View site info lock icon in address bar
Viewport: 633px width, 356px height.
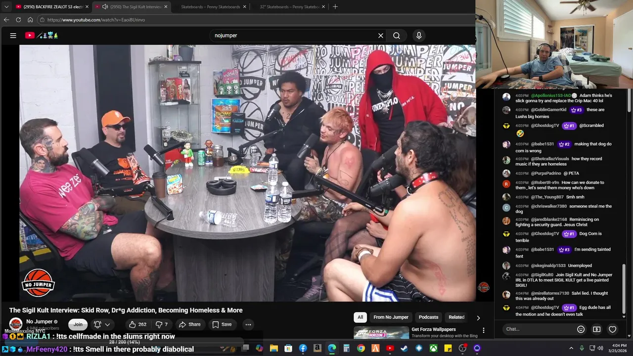pyautogui.click(x=43, y=20)
